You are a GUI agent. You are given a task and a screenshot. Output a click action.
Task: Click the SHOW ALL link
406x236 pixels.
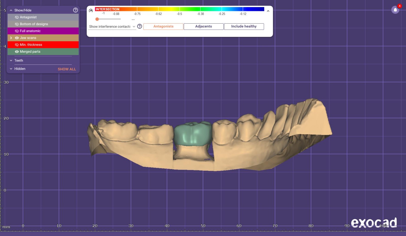[x=67, y=69]
